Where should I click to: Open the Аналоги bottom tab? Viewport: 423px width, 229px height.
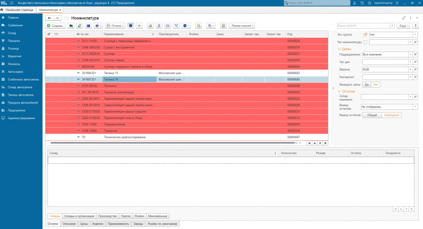[97, 224]
